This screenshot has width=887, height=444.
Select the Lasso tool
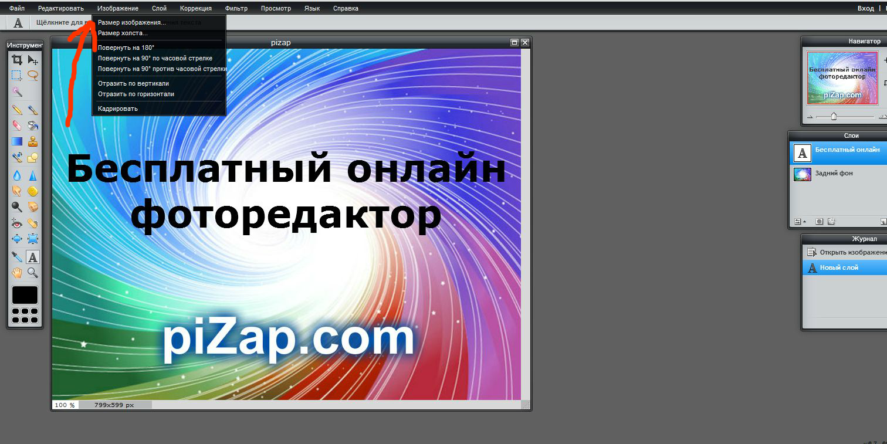(x=33, y=75)
